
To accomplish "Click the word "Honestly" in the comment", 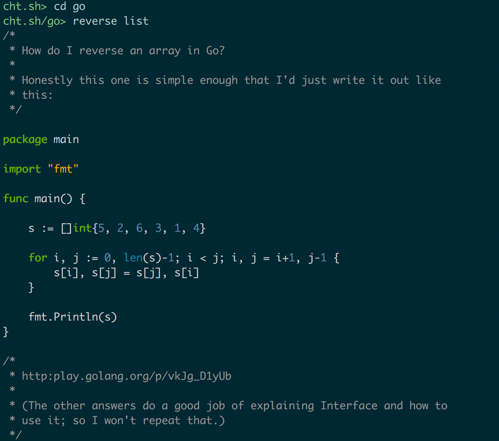I will tap(47, 80).
